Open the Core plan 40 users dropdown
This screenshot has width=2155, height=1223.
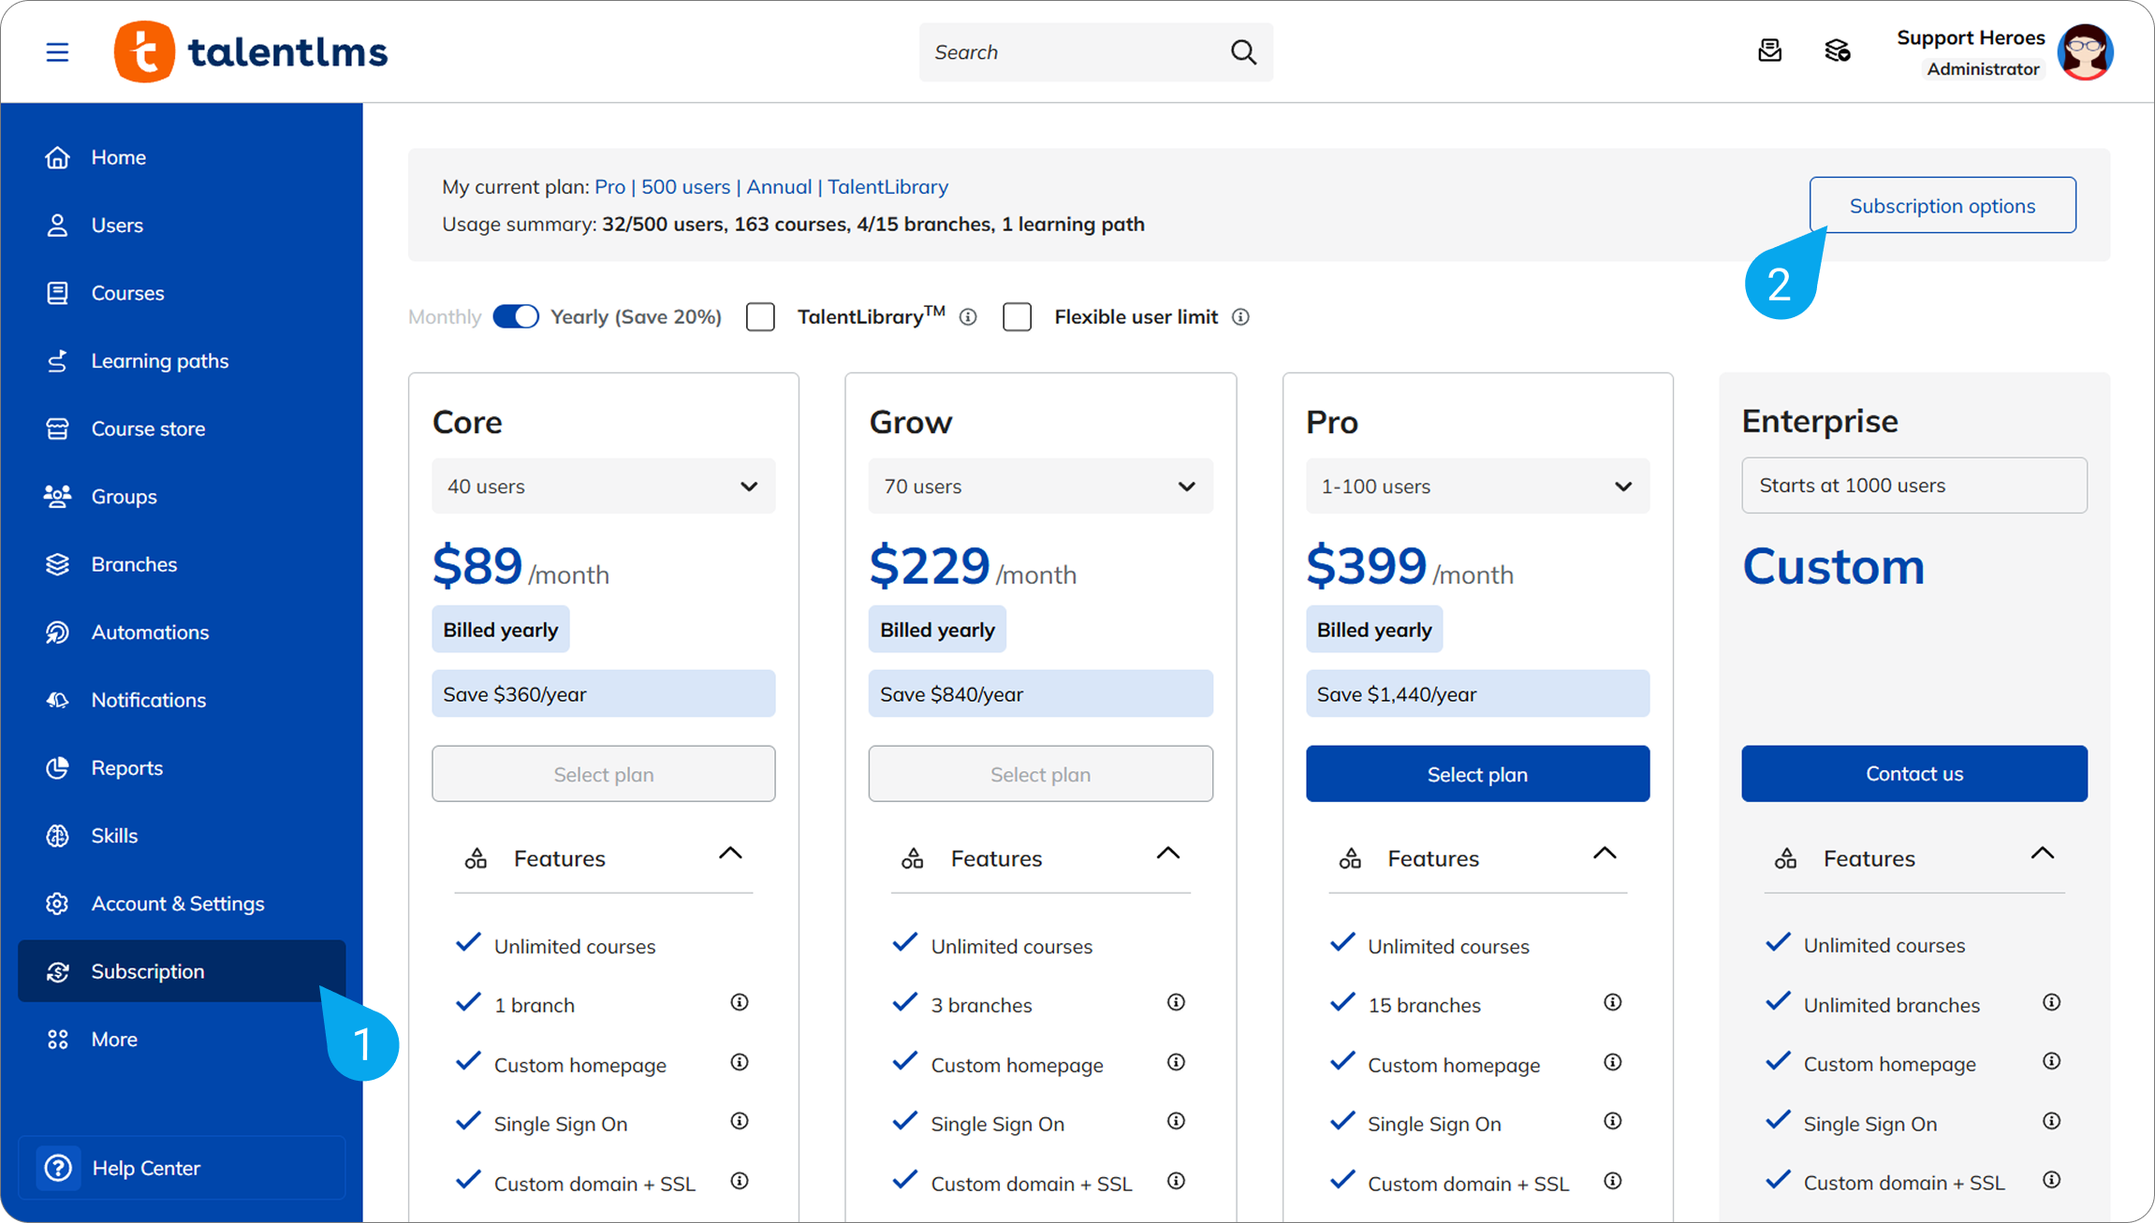(603, 486)
